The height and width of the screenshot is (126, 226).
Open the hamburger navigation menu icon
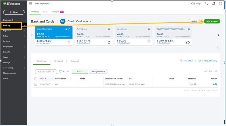click(x=31, y=3)
